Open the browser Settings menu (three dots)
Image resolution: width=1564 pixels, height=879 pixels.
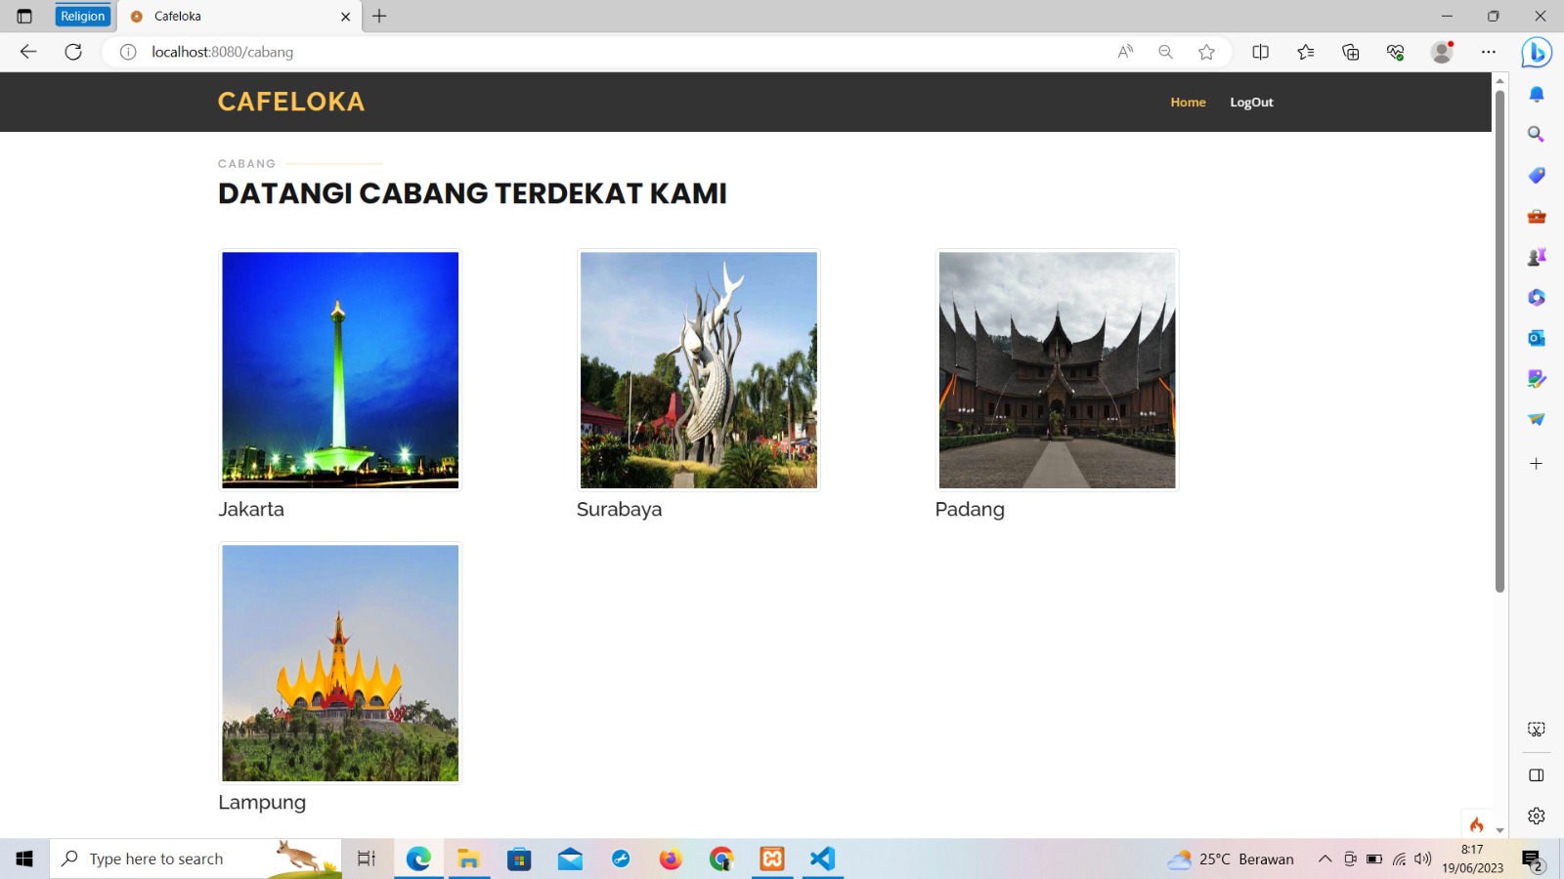(x=1489, y=52)
